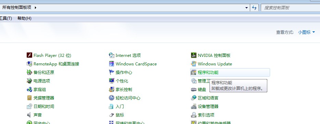Image resolution: width=320 pixels, height=124 pixels.
Task: Open the 日期和时间 calendar icon
Action: pyautogui.click(x=29, y=106)
